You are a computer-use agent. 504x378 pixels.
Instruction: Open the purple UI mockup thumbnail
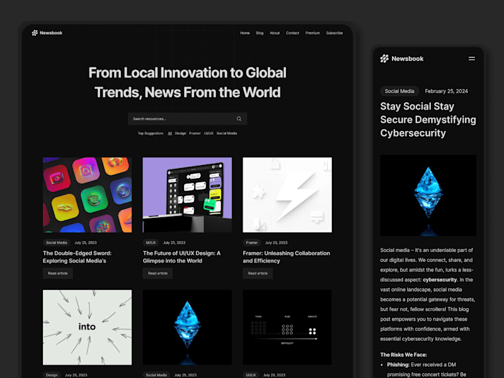(187, 195)
